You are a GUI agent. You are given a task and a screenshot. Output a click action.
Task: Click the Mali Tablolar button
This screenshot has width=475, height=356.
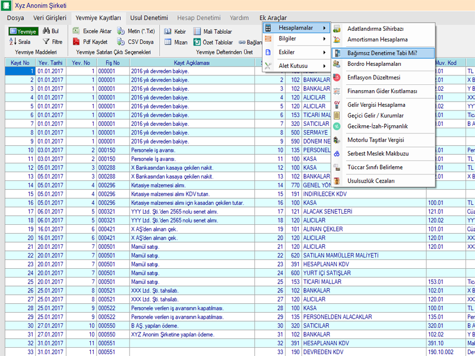(213, 31)
